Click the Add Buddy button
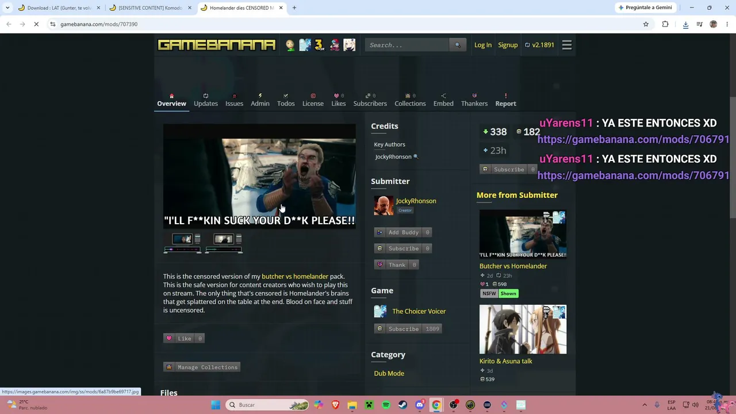Image resolution: width=736 pixels, height=414 pixels. click(403, 232)
